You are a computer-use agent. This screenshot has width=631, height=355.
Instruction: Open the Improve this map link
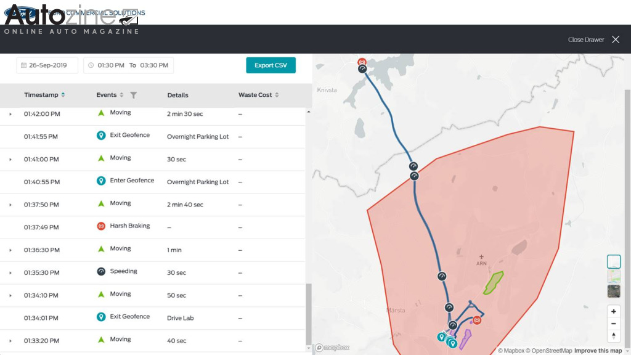tap(597, 351)
